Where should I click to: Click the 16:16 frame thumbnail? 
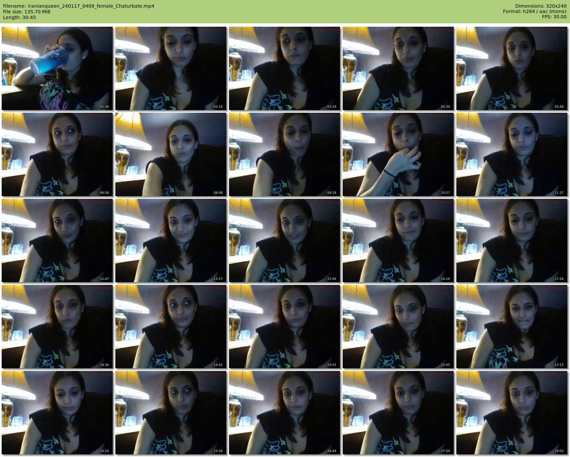point(398,241)
